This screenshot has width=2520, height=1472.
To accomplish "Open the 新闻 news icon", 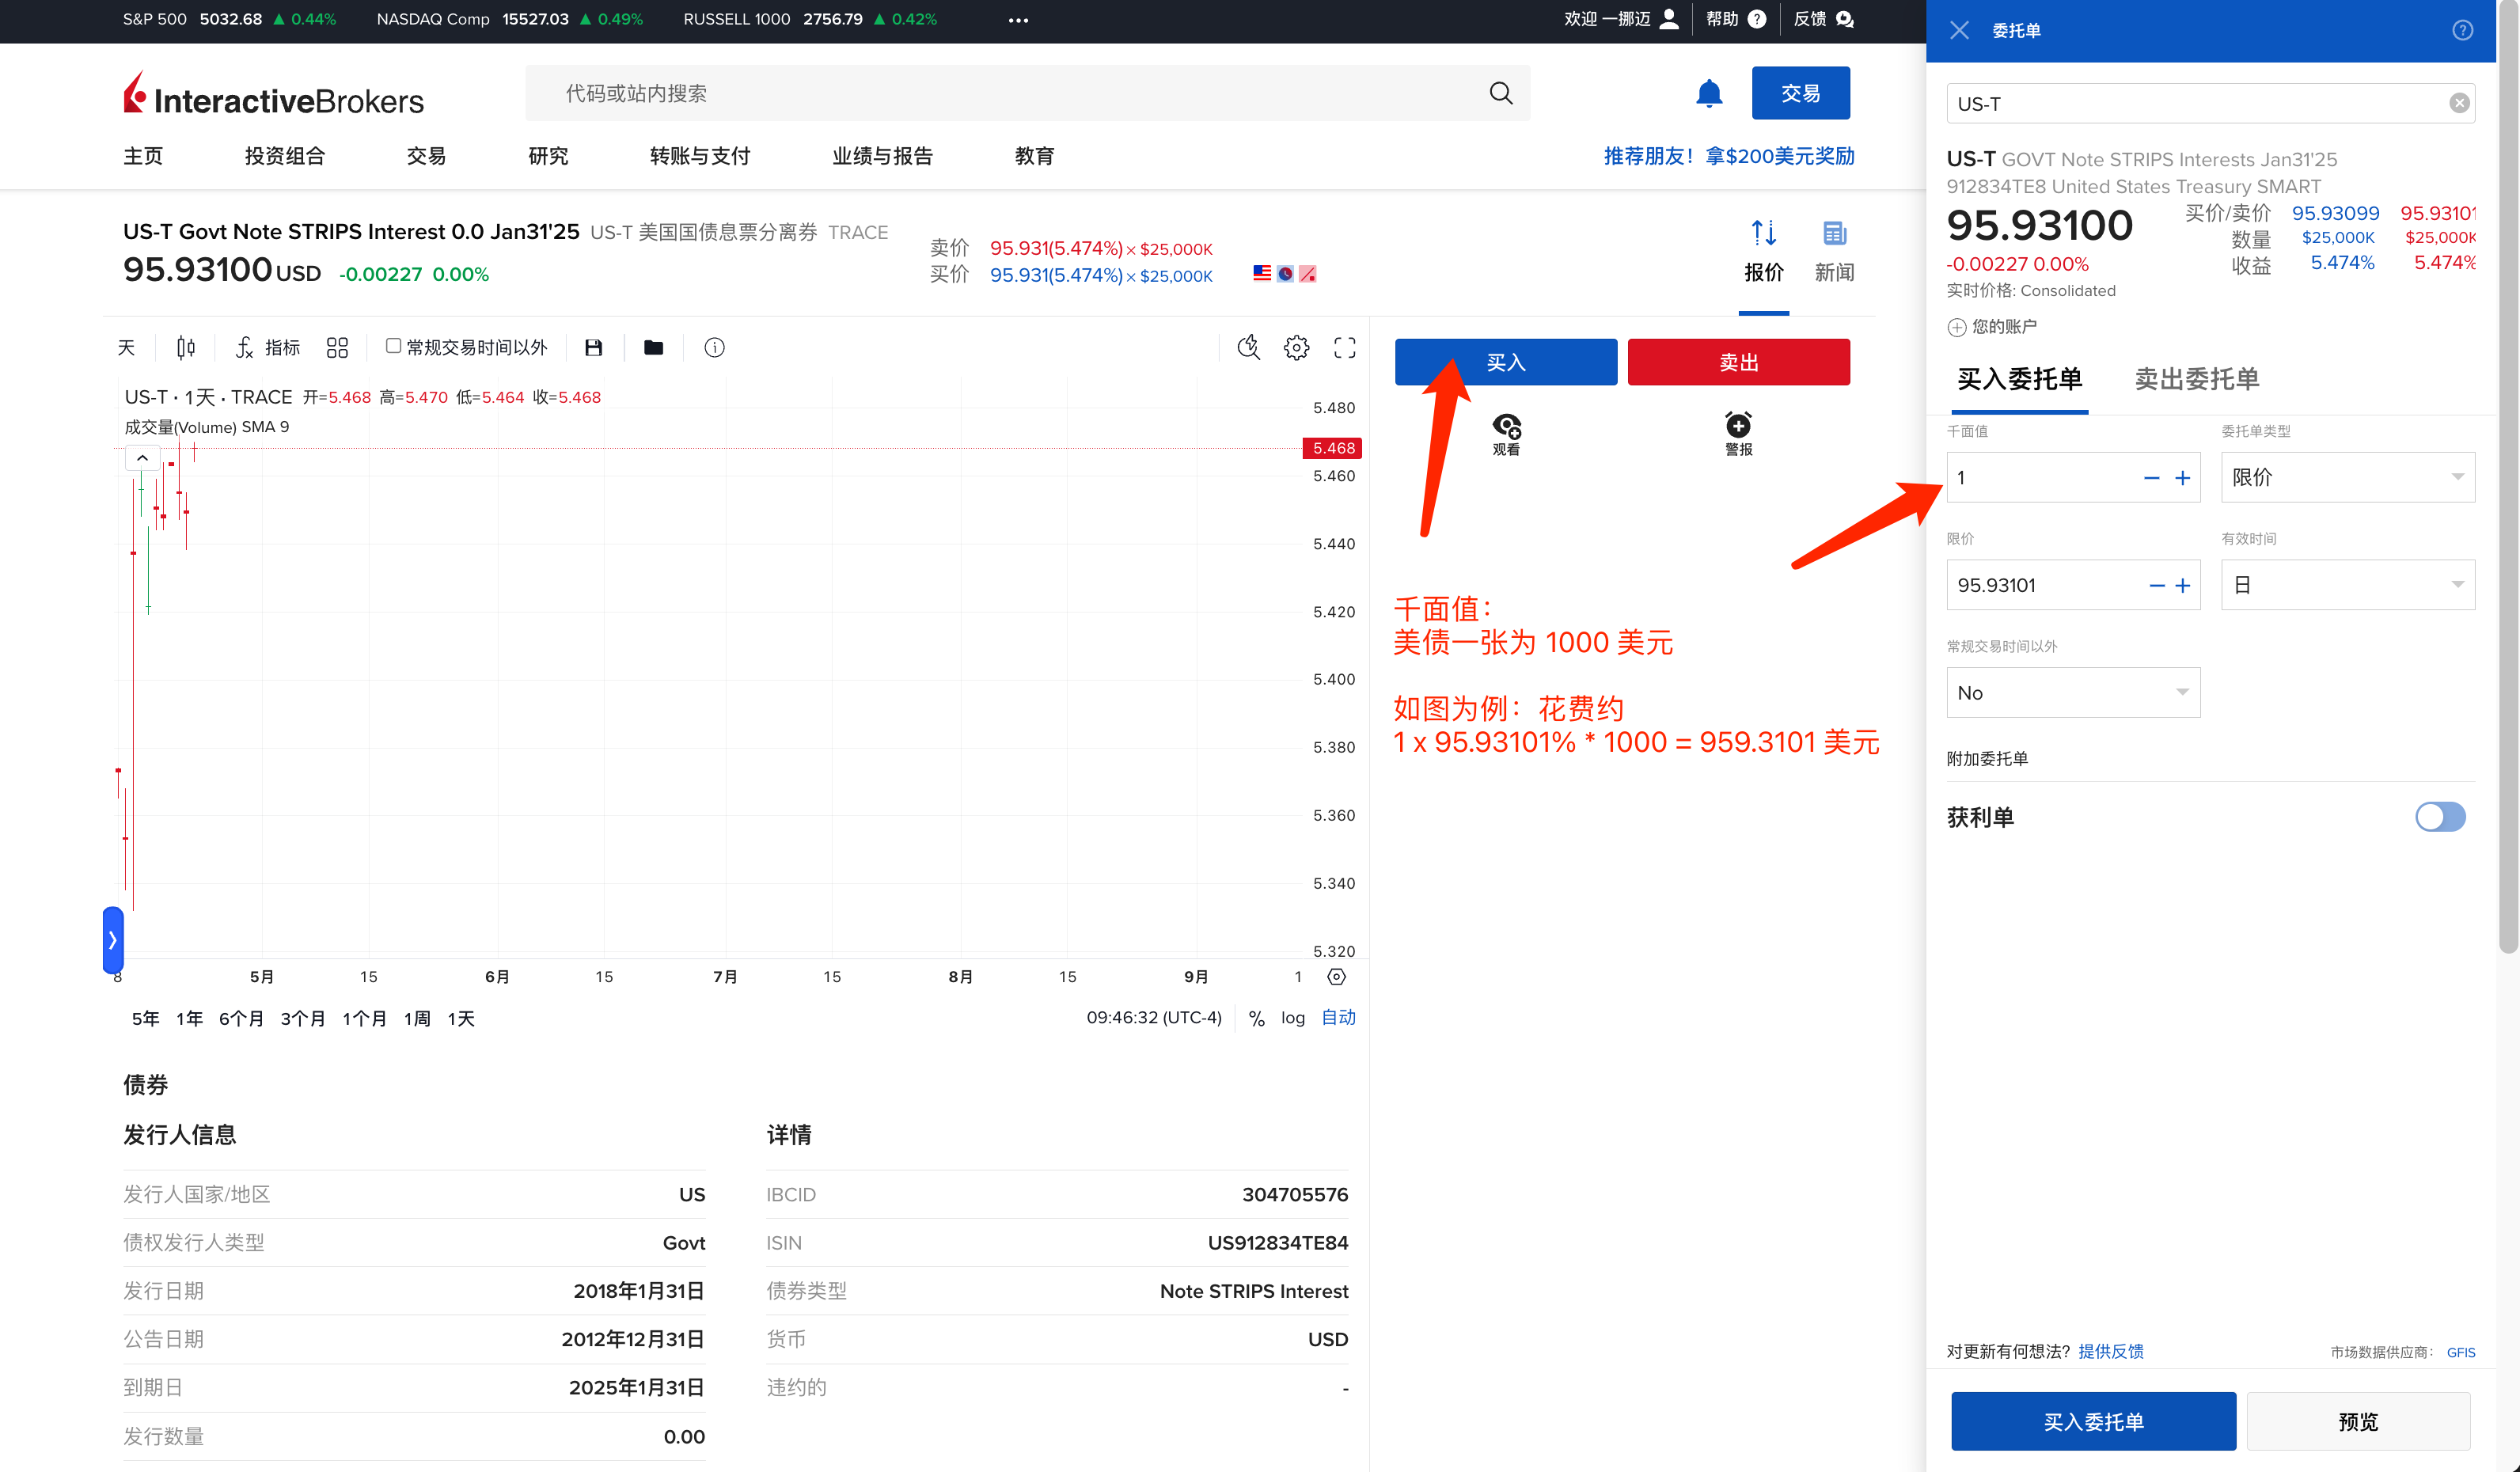I will click(x=1834, y=251).
